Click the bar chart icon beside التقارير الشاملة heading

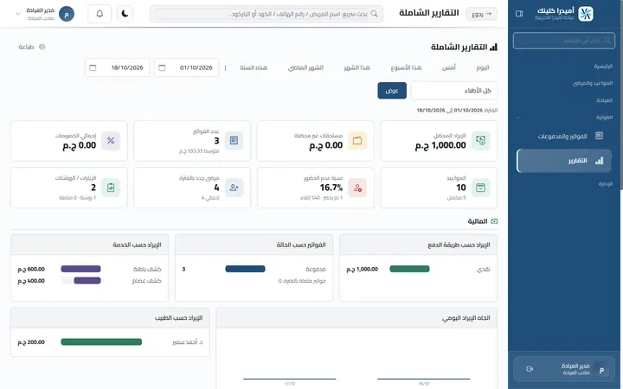(493, 48)
